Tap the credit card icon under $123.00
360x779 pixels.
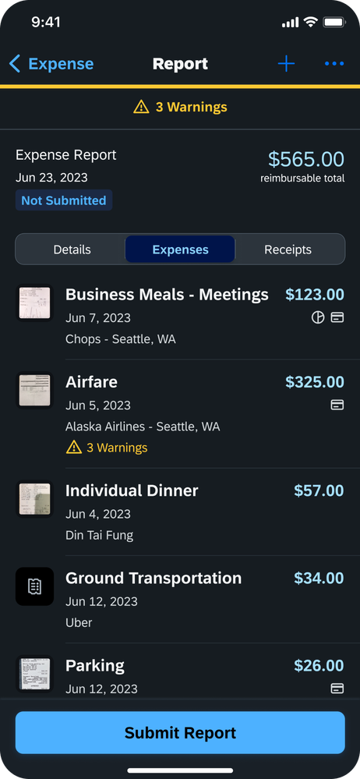337,317
